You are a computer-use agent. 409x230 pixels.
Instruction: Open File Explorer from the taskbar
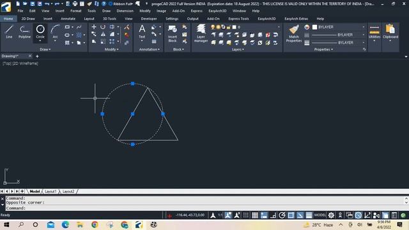(x=80, y=224)
